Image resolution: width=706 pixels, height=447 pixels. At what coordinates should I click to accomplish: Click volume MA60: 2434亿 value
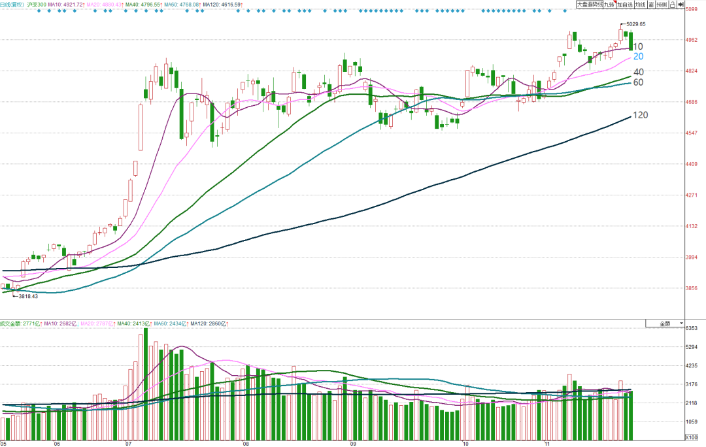click(x=170, y=323)
